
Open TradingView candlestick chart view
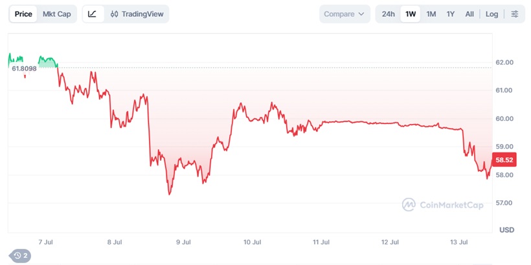[x=137, y=14]
